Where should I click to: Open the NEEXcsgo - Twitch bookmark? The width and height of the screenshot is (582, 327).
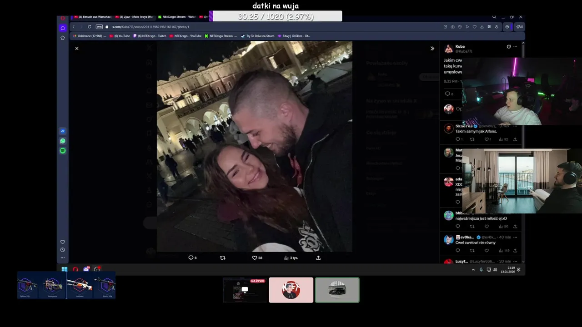pos(149,36)
